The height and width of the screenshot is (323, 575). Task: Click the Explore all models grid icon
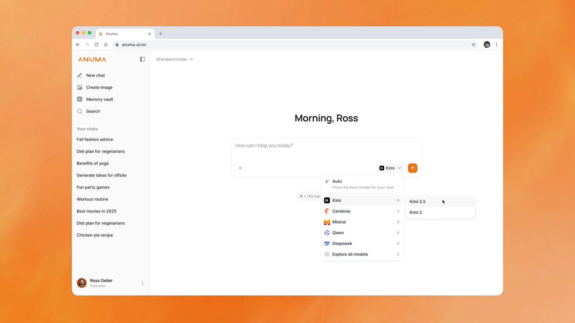pyautogui.click(x=327, y=254)
